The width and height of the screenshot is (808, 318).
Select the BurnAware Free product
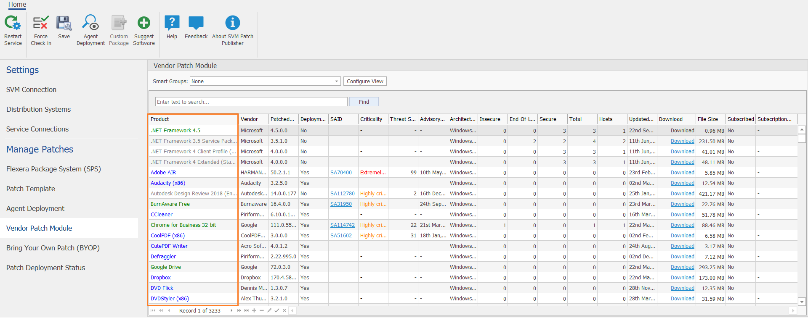tap(170, 204)
